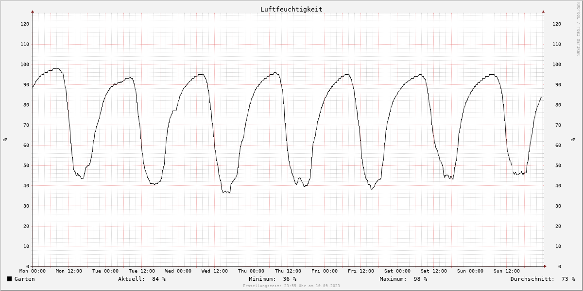Screen dimensions: 583x291
Task: Click the black Garten legend color box
Action: [9, 279]
